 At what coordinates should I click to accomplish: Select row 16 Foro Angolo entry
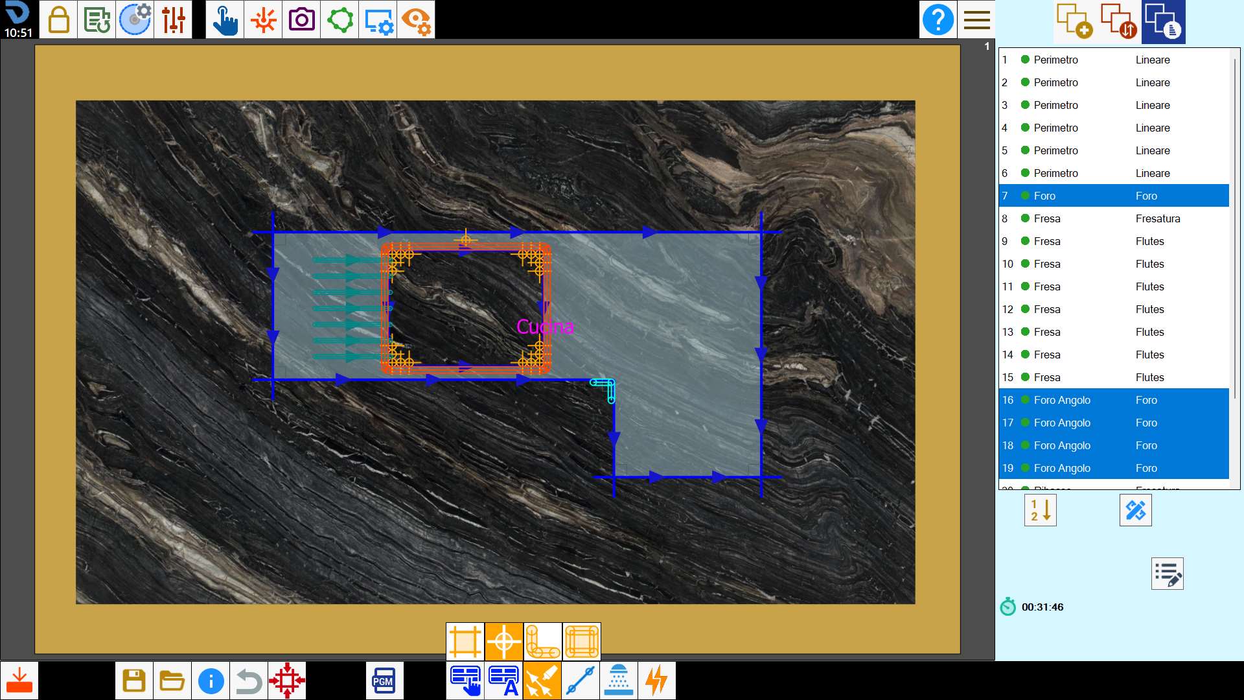click(x=1114, y=400)
